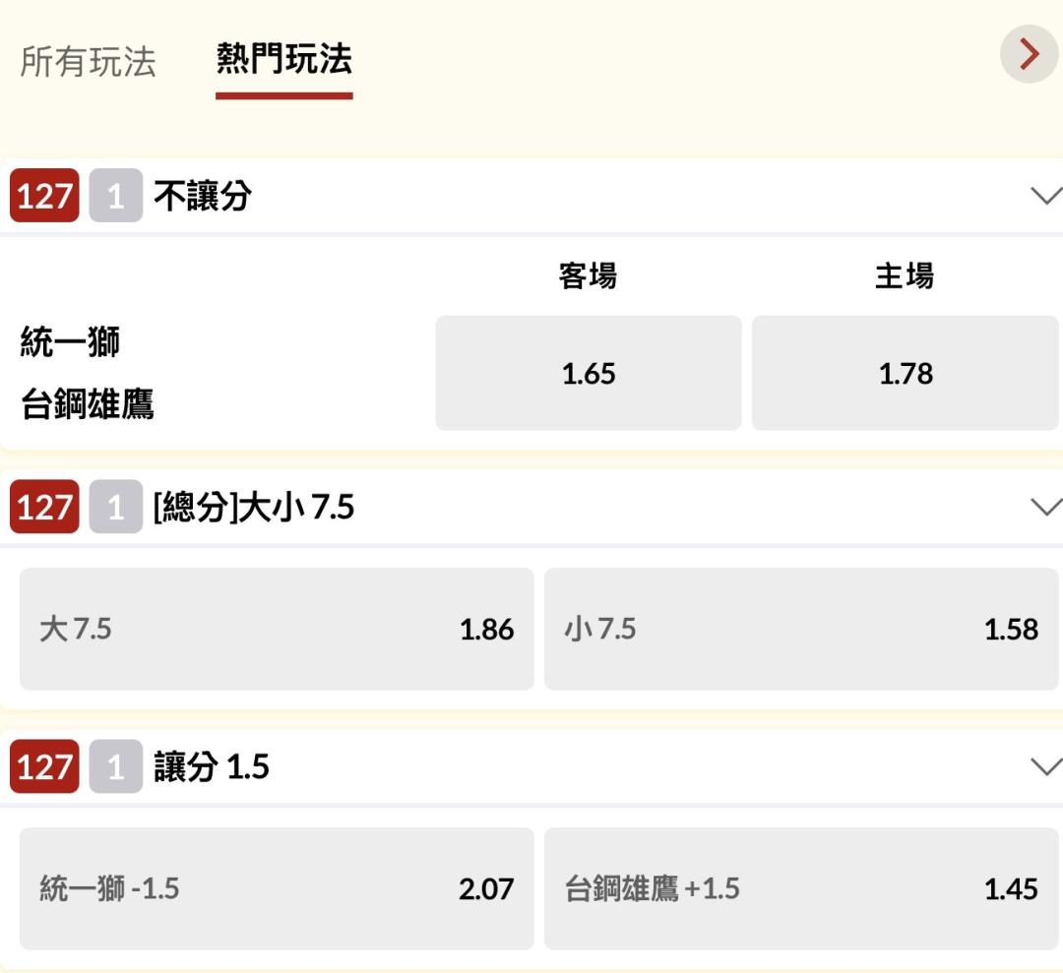
Task: Click grey 1 badge beside 不讓分
Action: click(116, 196)
